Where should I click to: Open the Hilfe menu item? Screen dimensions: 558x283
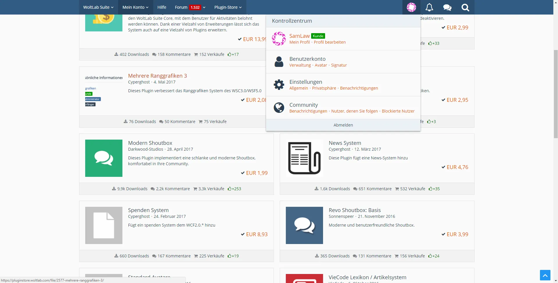(x=162, y=7)
